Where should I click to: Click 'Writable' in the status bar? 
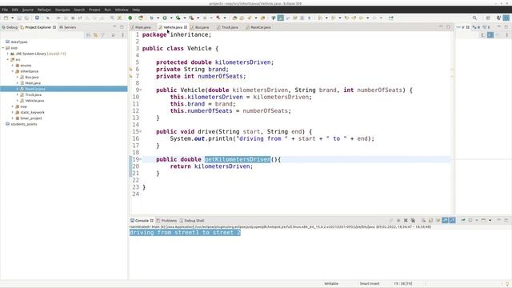[x=331, y=283]
